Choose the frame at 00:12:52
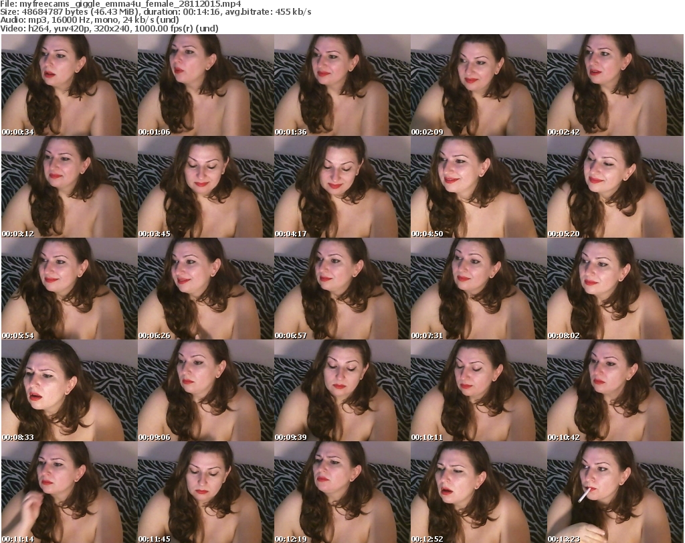 click(x=478, y=492)
